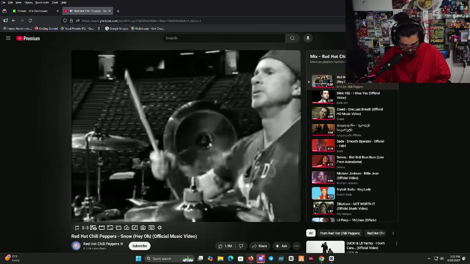Open the playback speed gauge icon
The height and width of the screenshot is (264, 470).
[127, 228]
